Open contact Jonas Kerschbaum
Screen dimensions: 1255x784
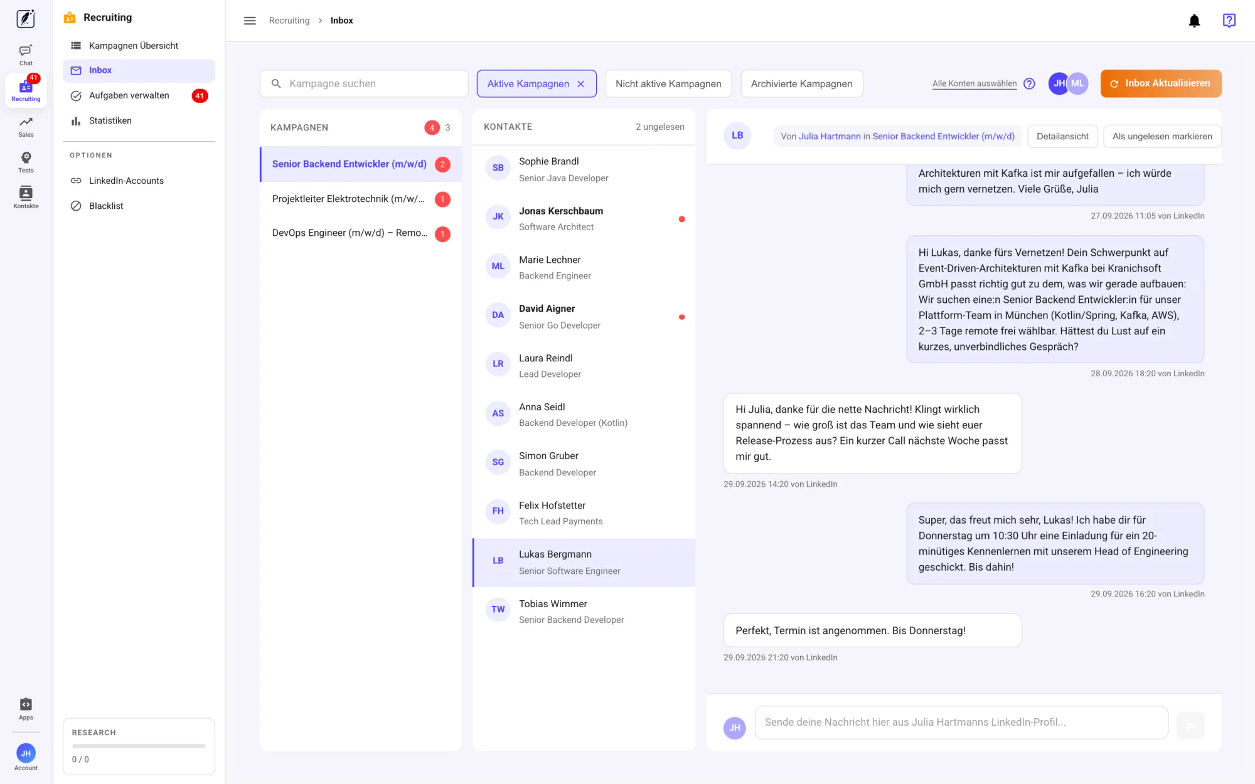pyautogui.click(x=584, y=219)
